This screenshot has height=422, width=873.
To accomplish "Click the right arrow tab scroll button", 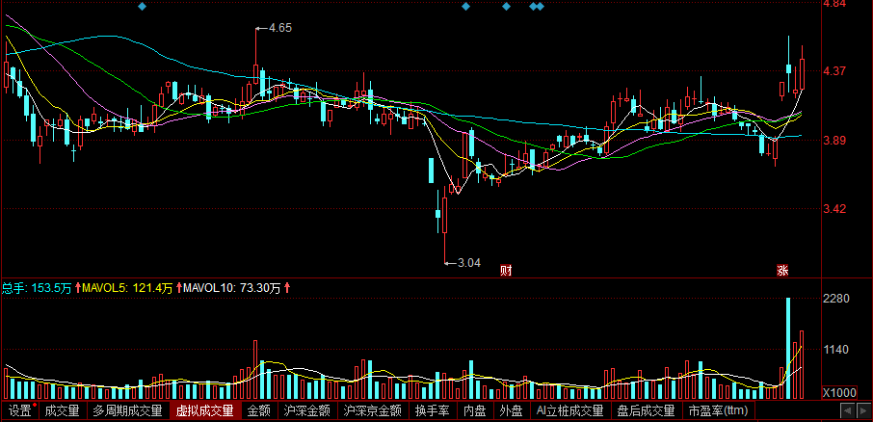I will coord(863,411).
